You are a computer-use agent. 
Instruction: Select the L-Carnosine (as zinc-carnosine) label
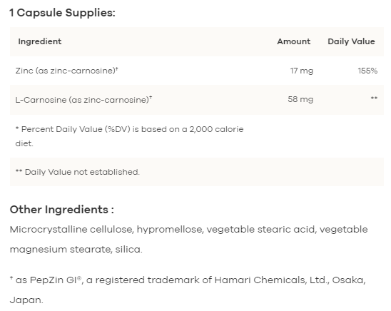83,100
